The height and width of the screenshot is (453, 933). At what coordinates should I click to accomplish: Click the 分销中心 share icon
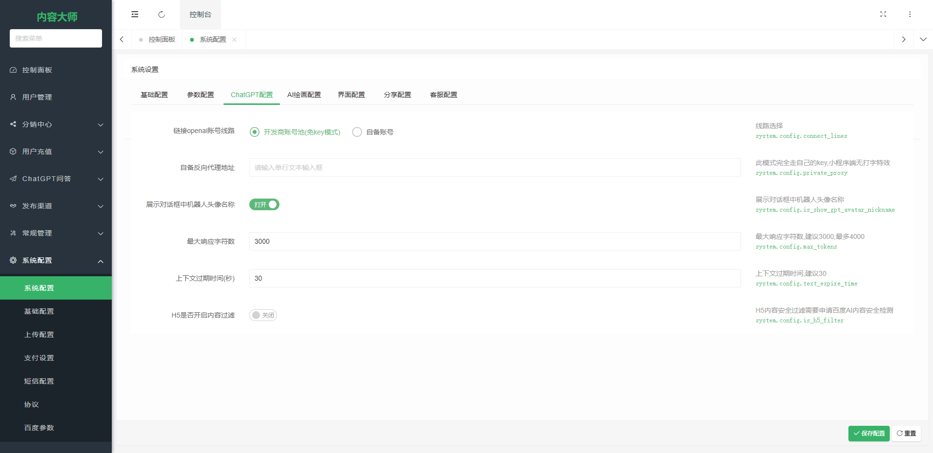coord(13,124)
